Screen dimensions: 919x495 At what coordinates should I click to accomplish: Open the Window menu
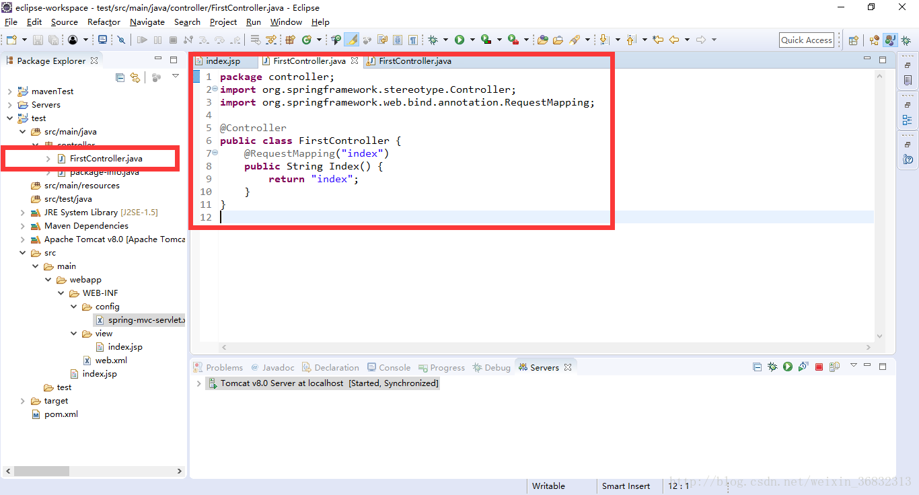[286, 22]
